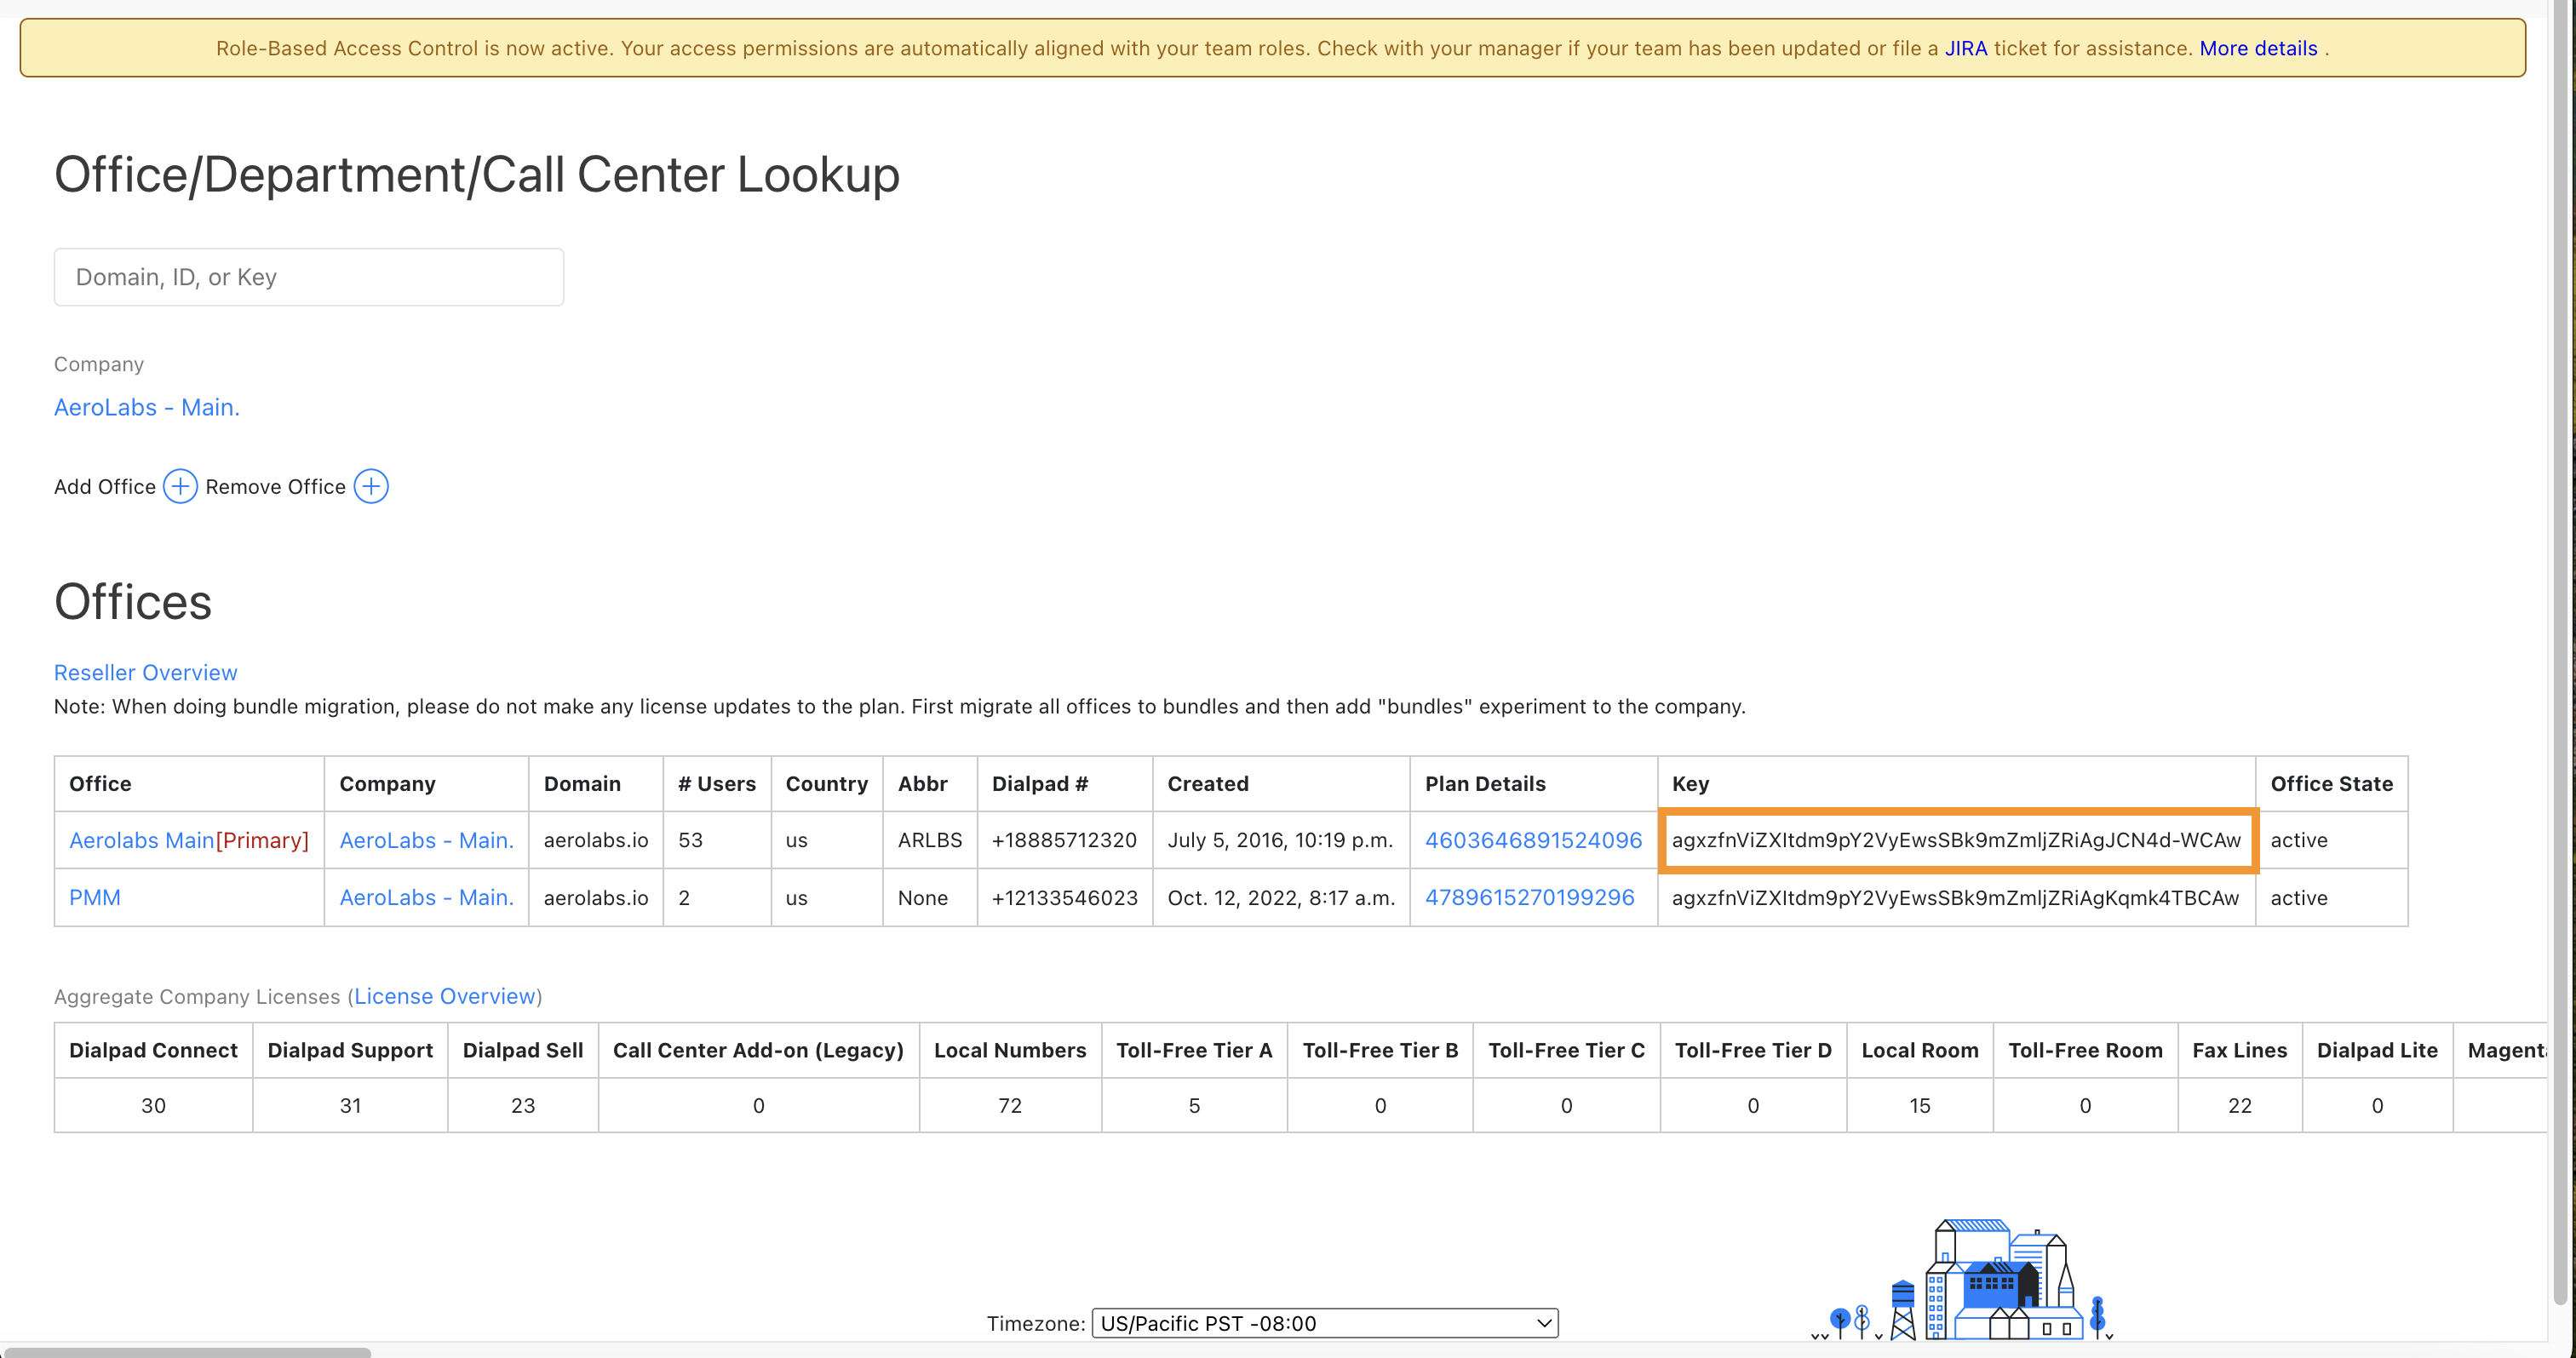Image resolution: width=2576 pixels, height=1358 pixels.
Task: Select the Dialpad number 4603646891524096
Action: click(x=1534, y=840)
